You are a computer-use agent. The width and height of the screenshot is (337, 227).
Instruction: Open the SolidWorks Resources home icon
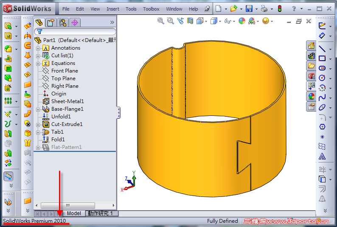pos(311,45)
